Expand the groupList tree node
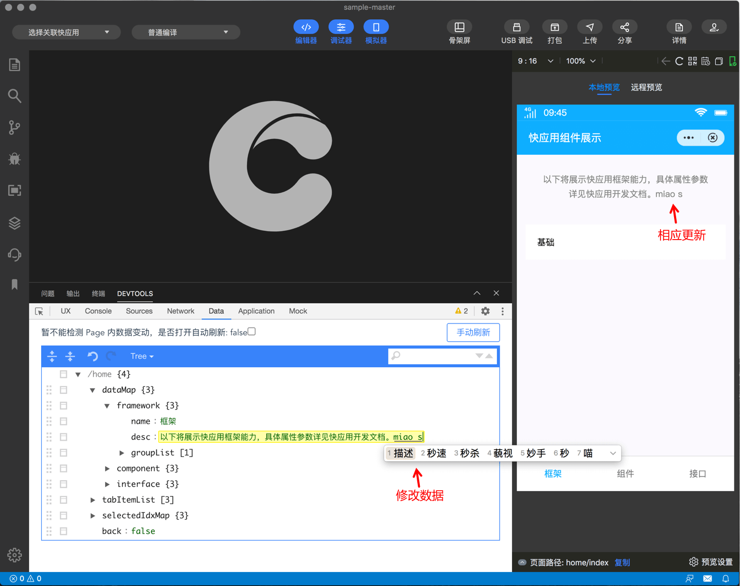The height and width of the screenshot is (586, 747). click(122, 453)
